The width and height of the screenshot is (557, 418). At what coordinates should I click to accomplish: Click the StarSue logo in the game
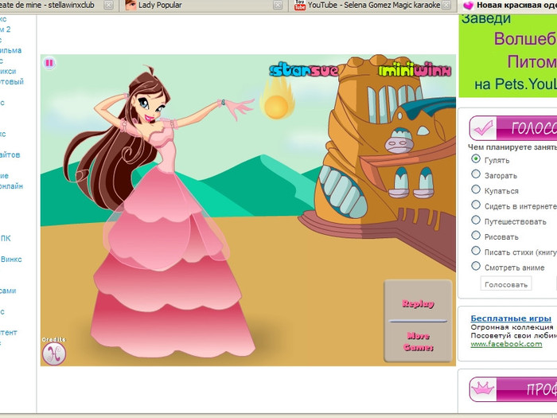[304, 70]
